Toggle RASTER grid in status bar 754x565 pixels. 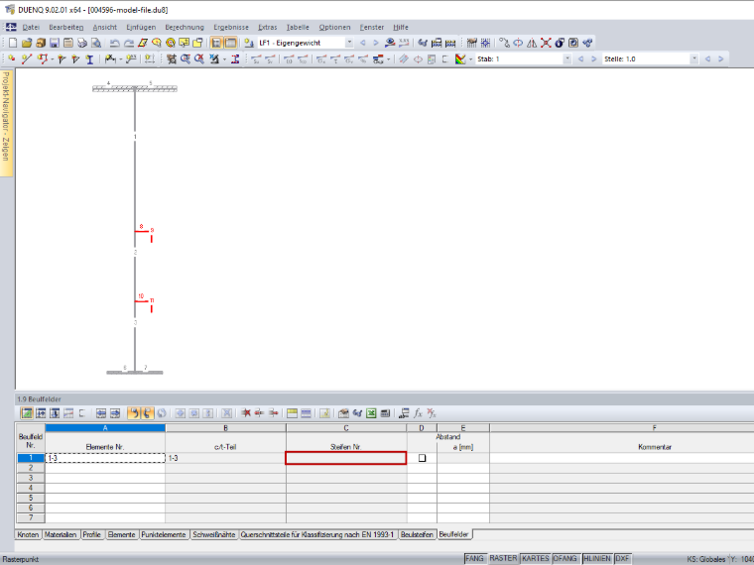(503, 559)
